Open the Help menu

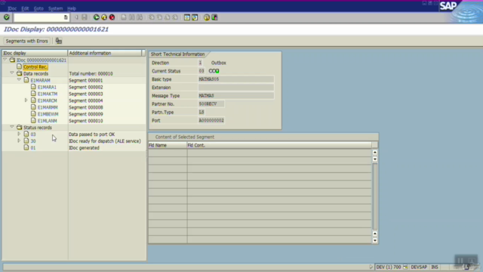[72, 8]
